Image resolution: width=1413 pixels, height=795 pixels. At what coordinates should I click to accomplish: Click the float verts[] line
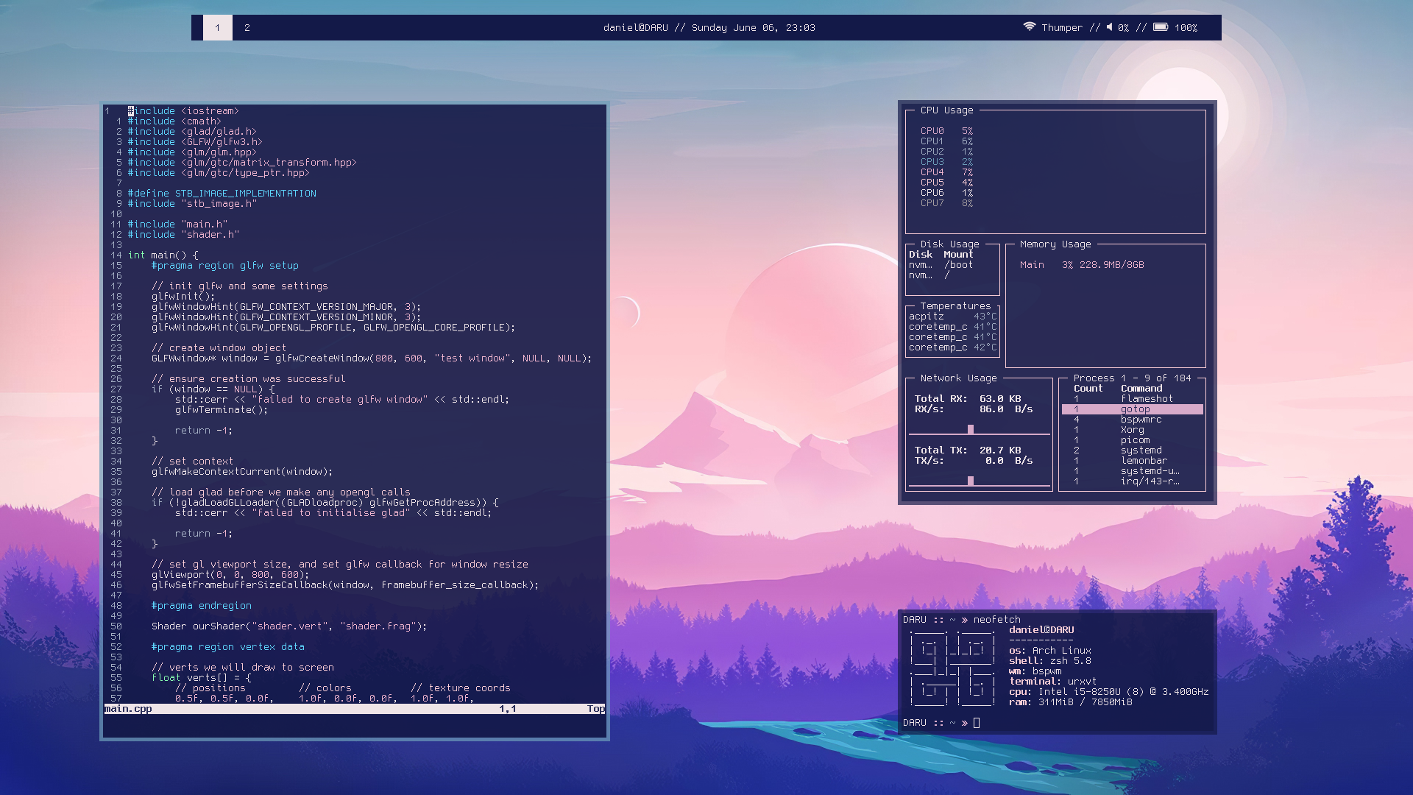(202, 678)
